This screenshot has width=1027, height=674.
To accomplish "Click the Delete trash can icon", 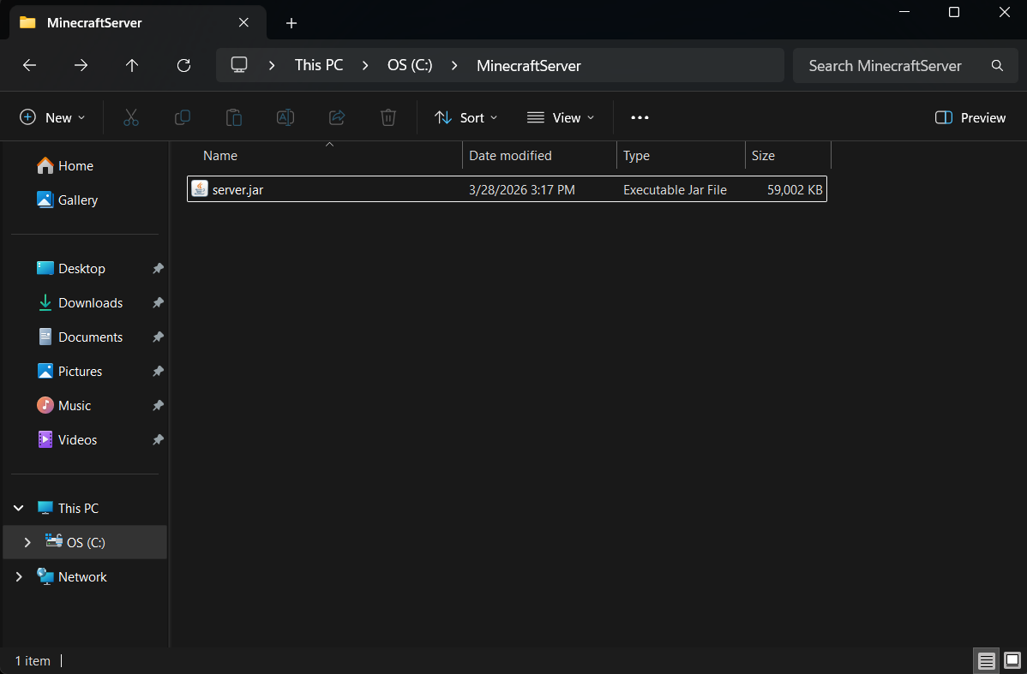I will pos(387,118).
